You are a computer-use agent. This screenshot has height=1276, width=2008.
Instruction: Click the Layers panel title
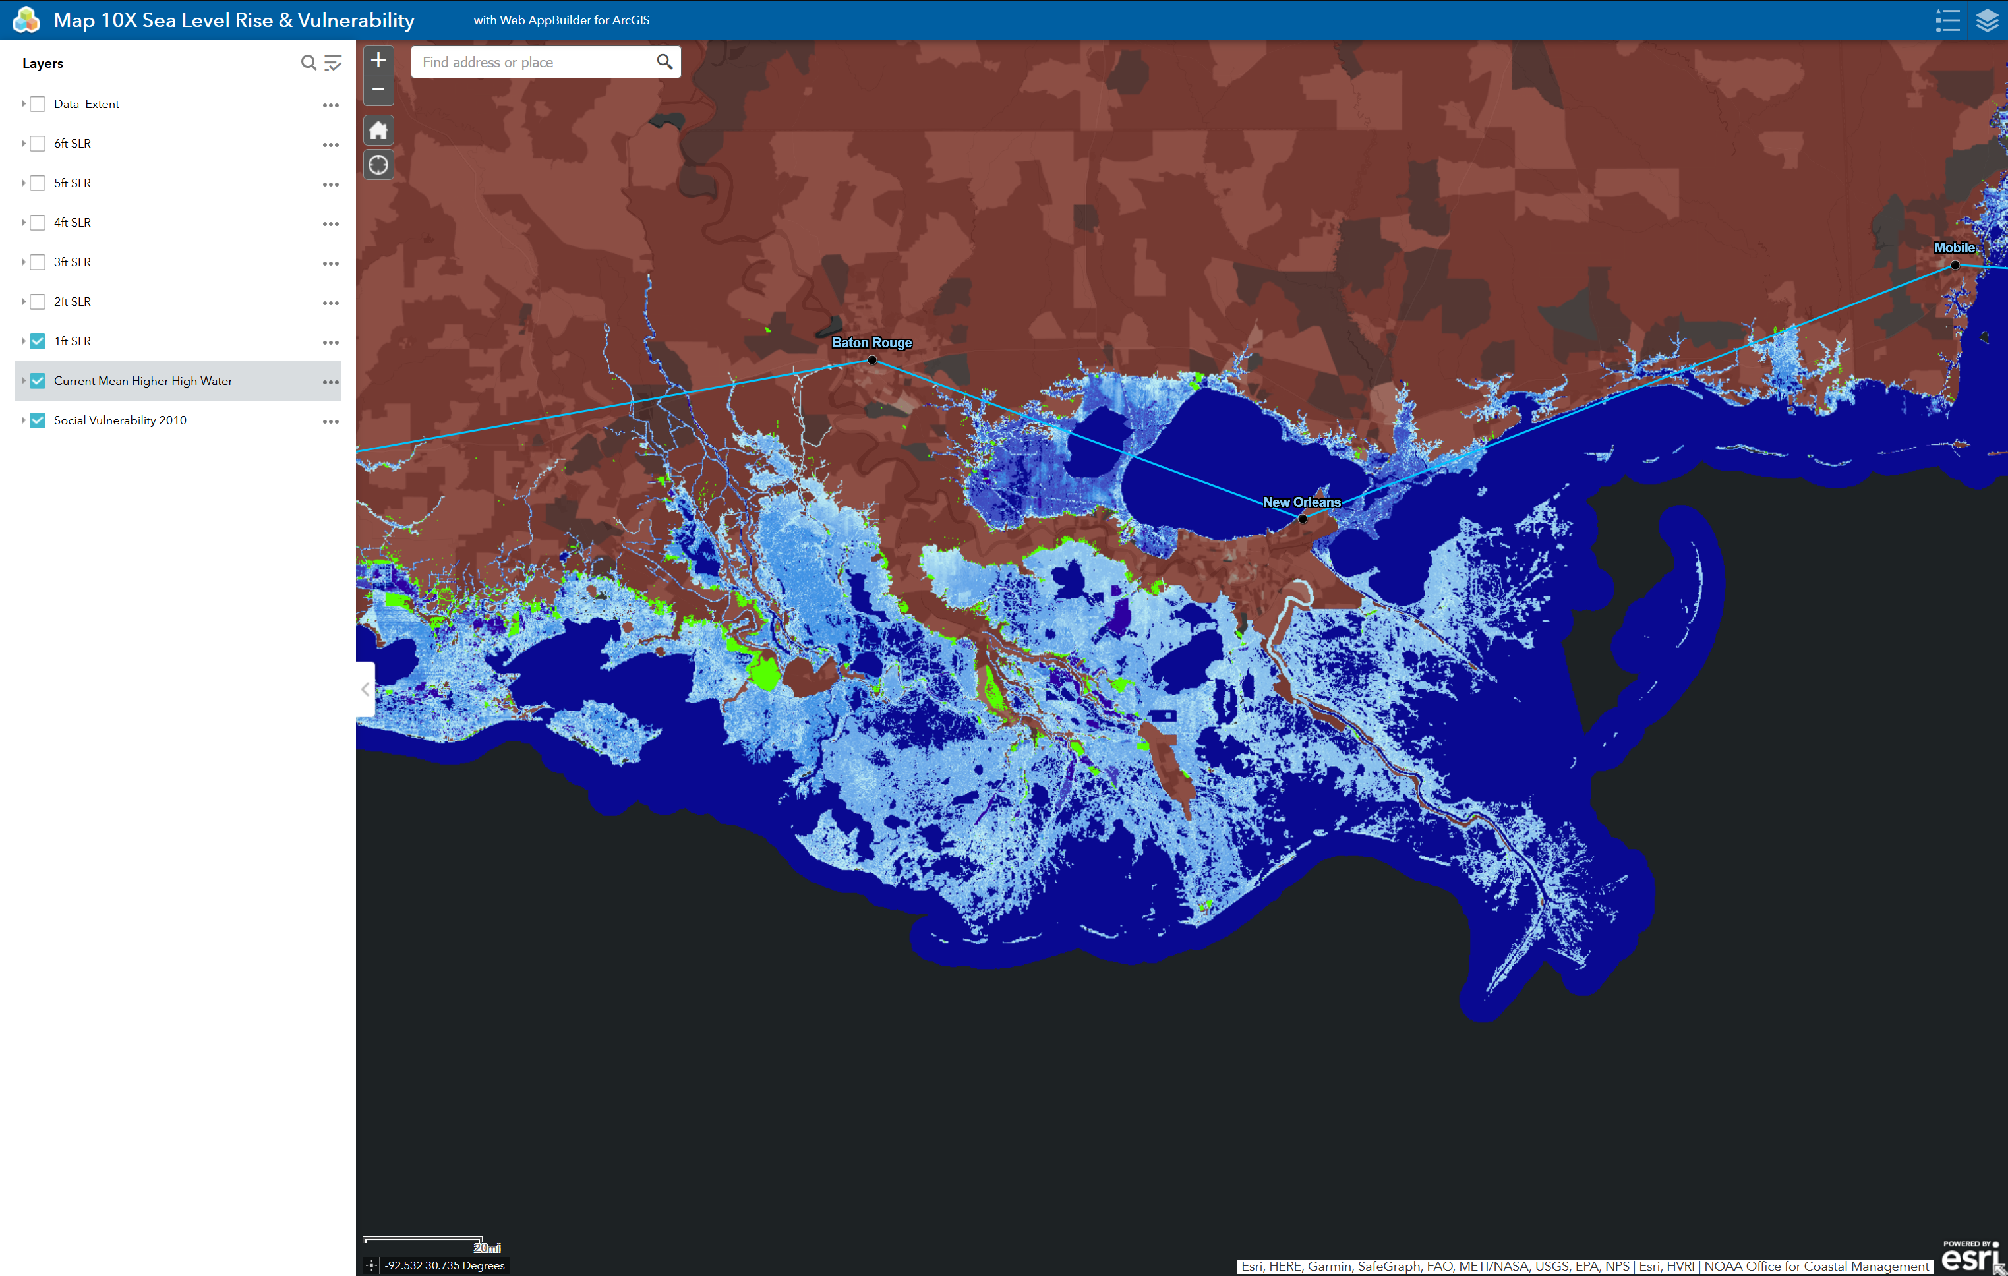pyautogui.click(x=43, y=63)
